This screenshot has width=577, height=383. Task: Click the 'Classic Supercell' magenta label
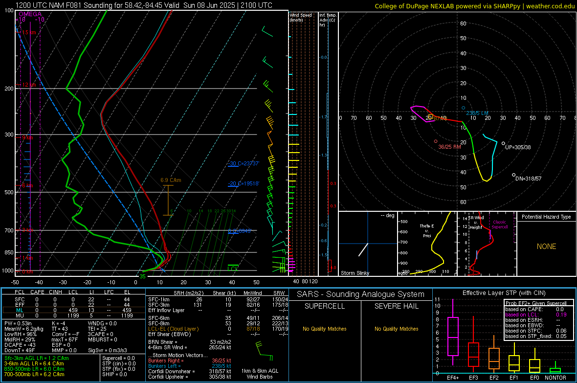[x=499, y=225]
